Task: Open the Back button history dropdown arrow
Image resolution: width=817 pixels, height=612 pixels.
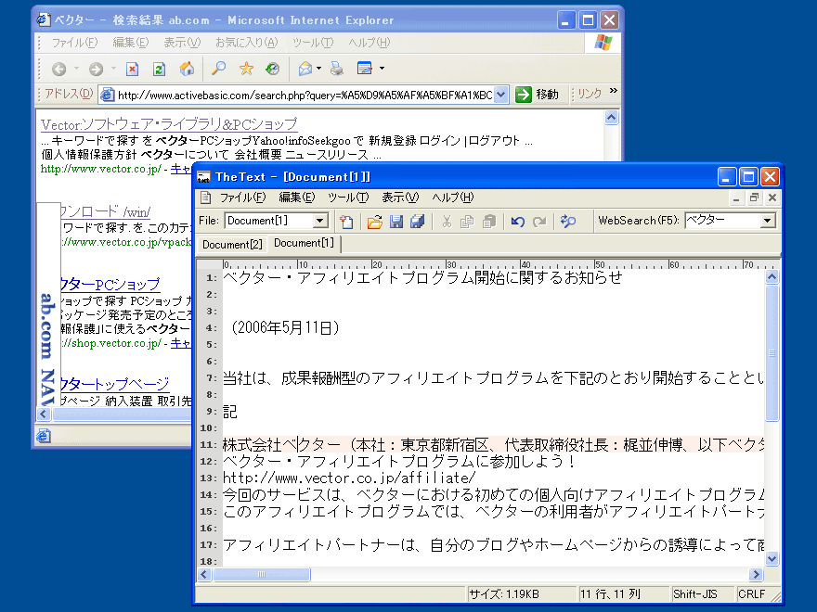Action: point(76,69)
